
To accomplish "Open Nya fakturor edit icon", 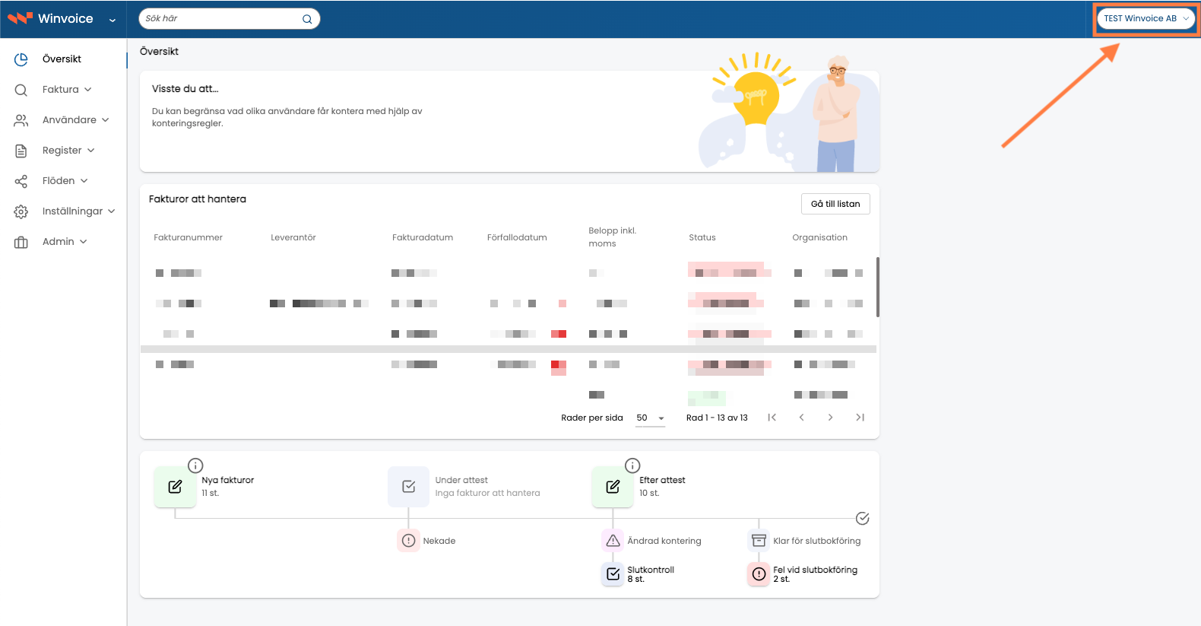I will pyautogui.click(x=175, y=487).
